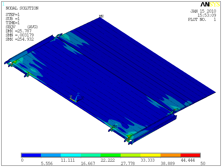Viewport: 222px width, 167px height.
Task: Click the legend value 33.333
Action: 147,160
